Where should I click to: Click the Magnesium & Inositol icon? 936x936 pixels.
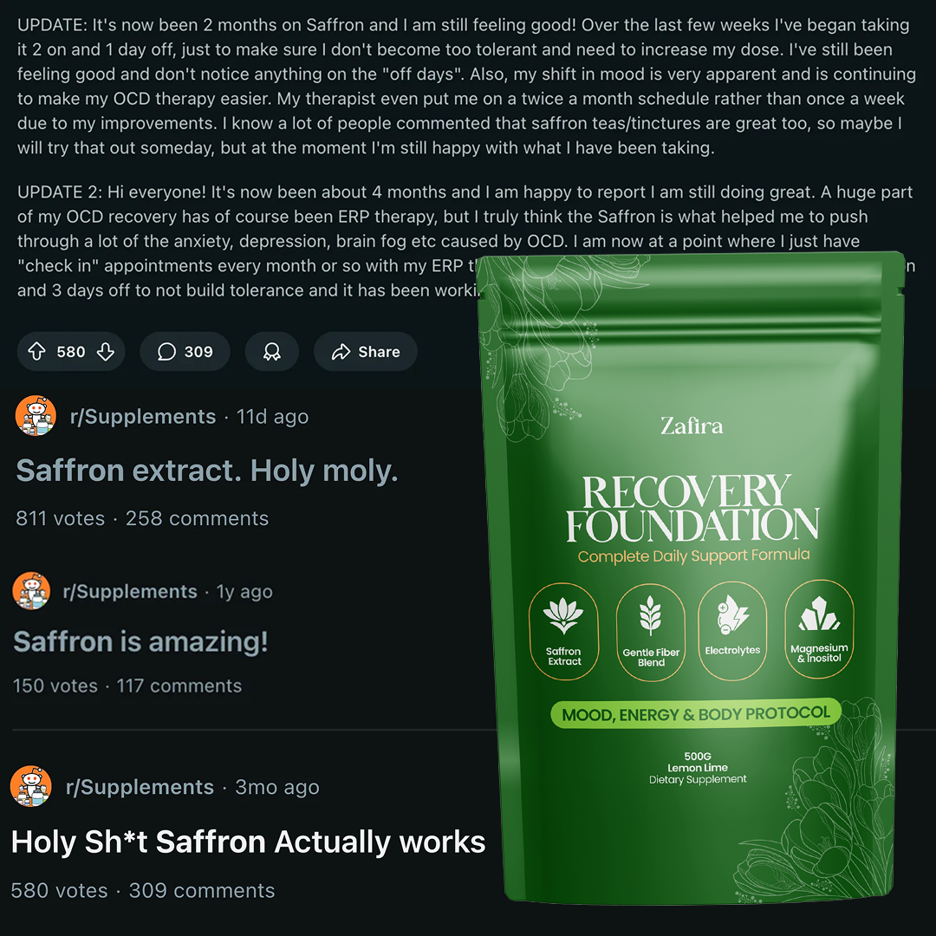point(819,629)
